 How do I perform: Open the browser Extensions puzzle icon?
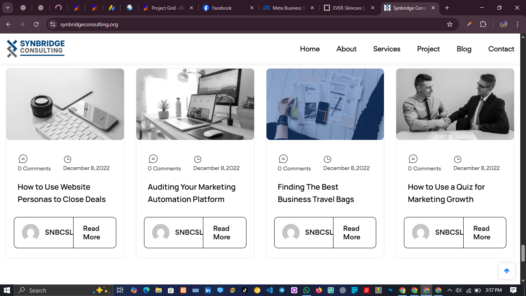(483, 24)
